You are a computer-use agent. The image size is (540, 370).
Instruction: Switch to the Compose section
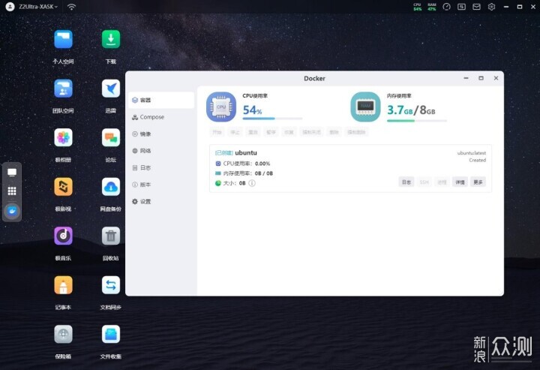point(161,117)
